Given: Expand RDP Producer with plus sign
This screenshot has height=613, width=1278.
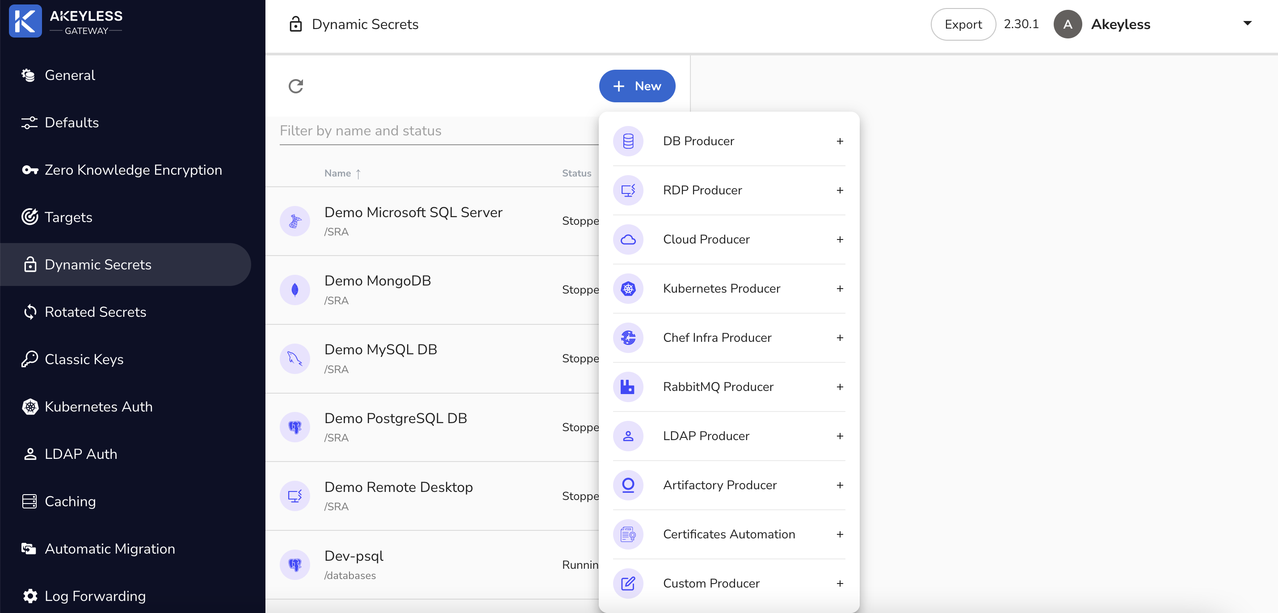Looking at the screenshot, I should [840, 190].
